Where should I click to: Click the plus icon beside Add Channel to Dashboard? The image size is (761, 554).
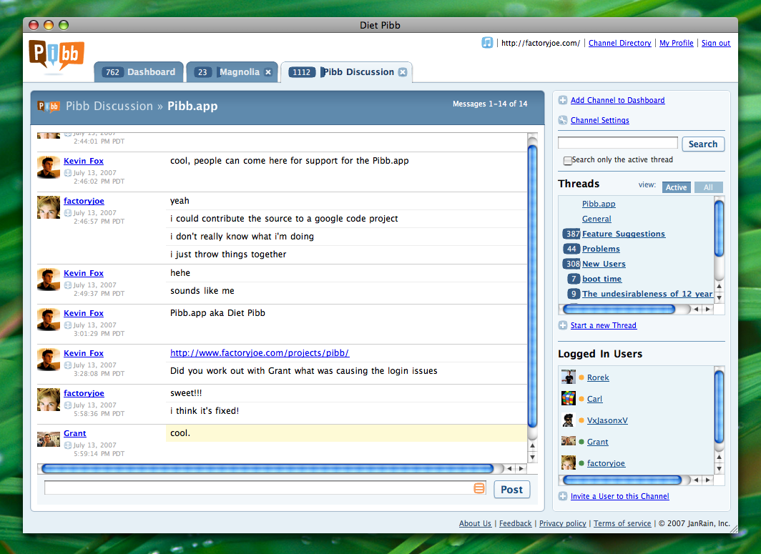pos(562,100)
